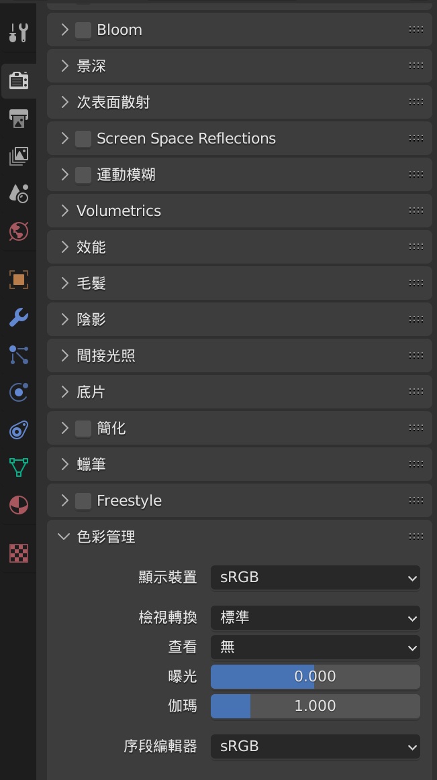
Task: Switch to the View Layer properties icon
Action: coord(18,156)
